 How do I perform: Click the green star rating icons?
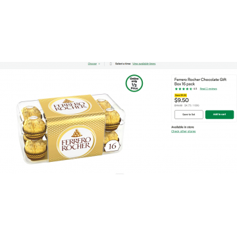pyautogui.click(x=184, y=89)
